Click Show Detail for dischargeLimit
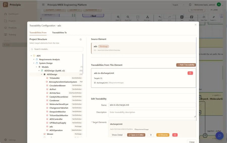 click(x=117, y=135)
